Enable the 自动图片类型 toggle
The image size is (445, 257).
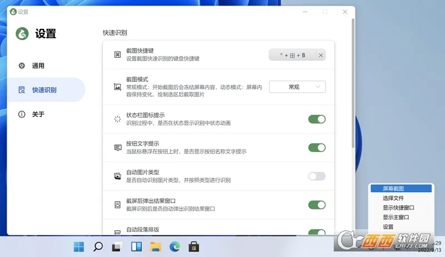tap(317, 176)
